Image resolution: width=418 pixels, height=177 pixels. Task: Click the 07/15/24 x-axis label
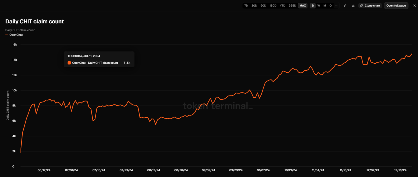point(99,170)
